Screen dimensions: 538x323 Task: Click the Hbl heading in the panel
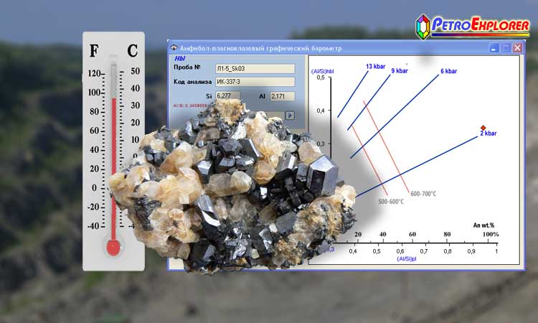pos(180,59)
